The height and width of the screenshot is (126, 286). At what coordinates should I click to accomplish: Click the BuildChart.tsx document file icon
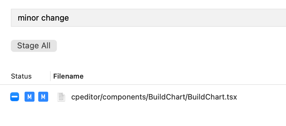point(61,97)
